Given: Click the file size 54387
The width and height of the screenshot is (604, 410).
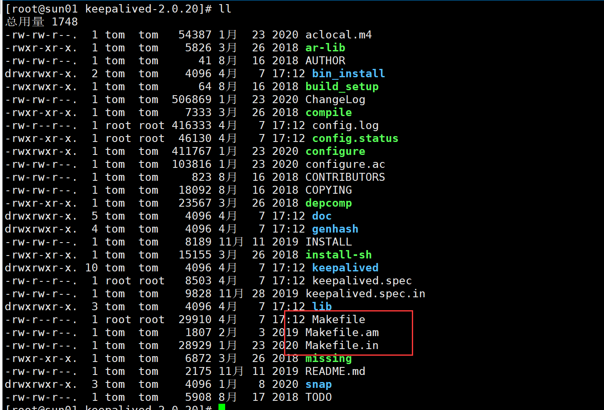Looking at the screenshot, I should click(x=195, y=35).
